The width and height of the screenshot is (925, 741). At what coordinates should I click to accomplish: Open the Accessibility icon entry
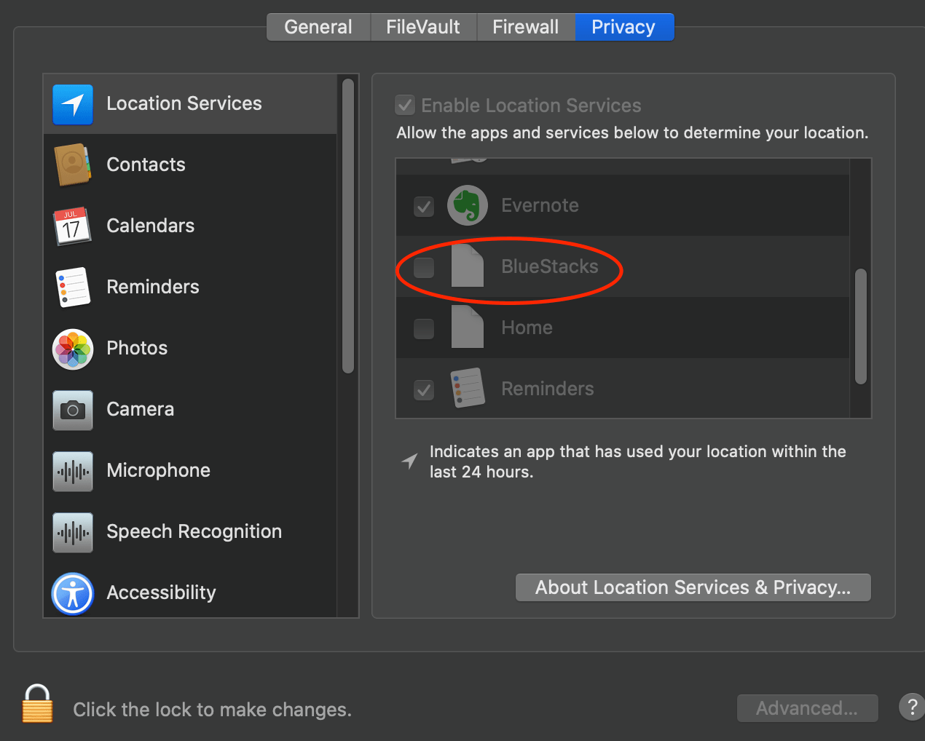click(73, 593)
